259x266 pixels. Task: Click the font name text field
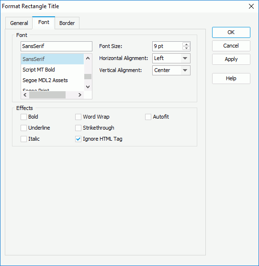(56, 46)
